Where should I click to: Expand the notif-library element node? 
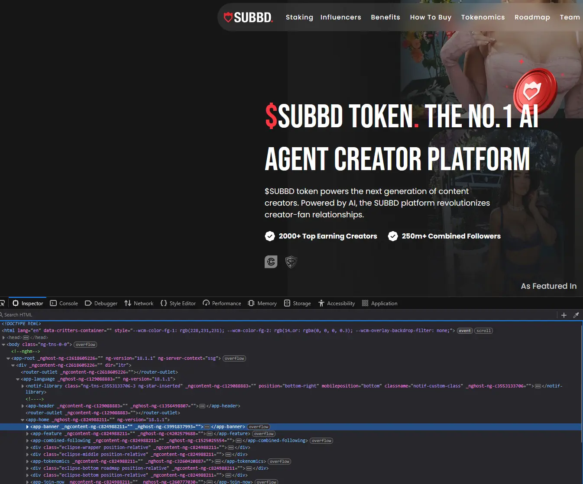[x=23, y=386]
